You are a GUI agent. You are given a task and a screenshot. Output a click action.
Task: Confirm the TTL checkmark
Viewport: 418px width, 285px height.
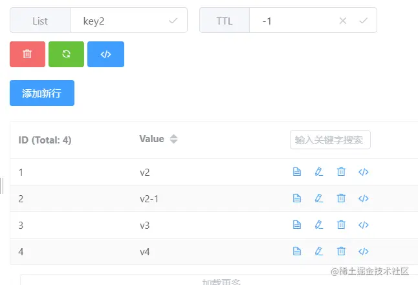(x=363, y=21)
